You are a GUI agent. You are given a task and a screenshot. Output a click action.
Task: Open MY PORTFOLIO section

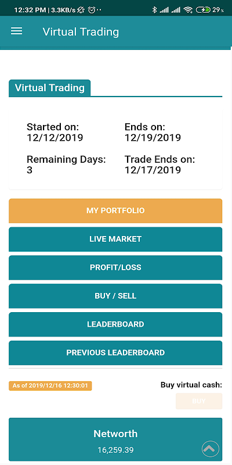pos(115,210)
